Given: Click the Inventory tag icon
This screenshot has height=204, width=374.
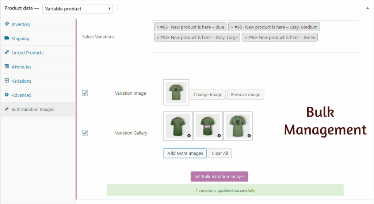Looking at the screenshot, I should coord(7,24).
